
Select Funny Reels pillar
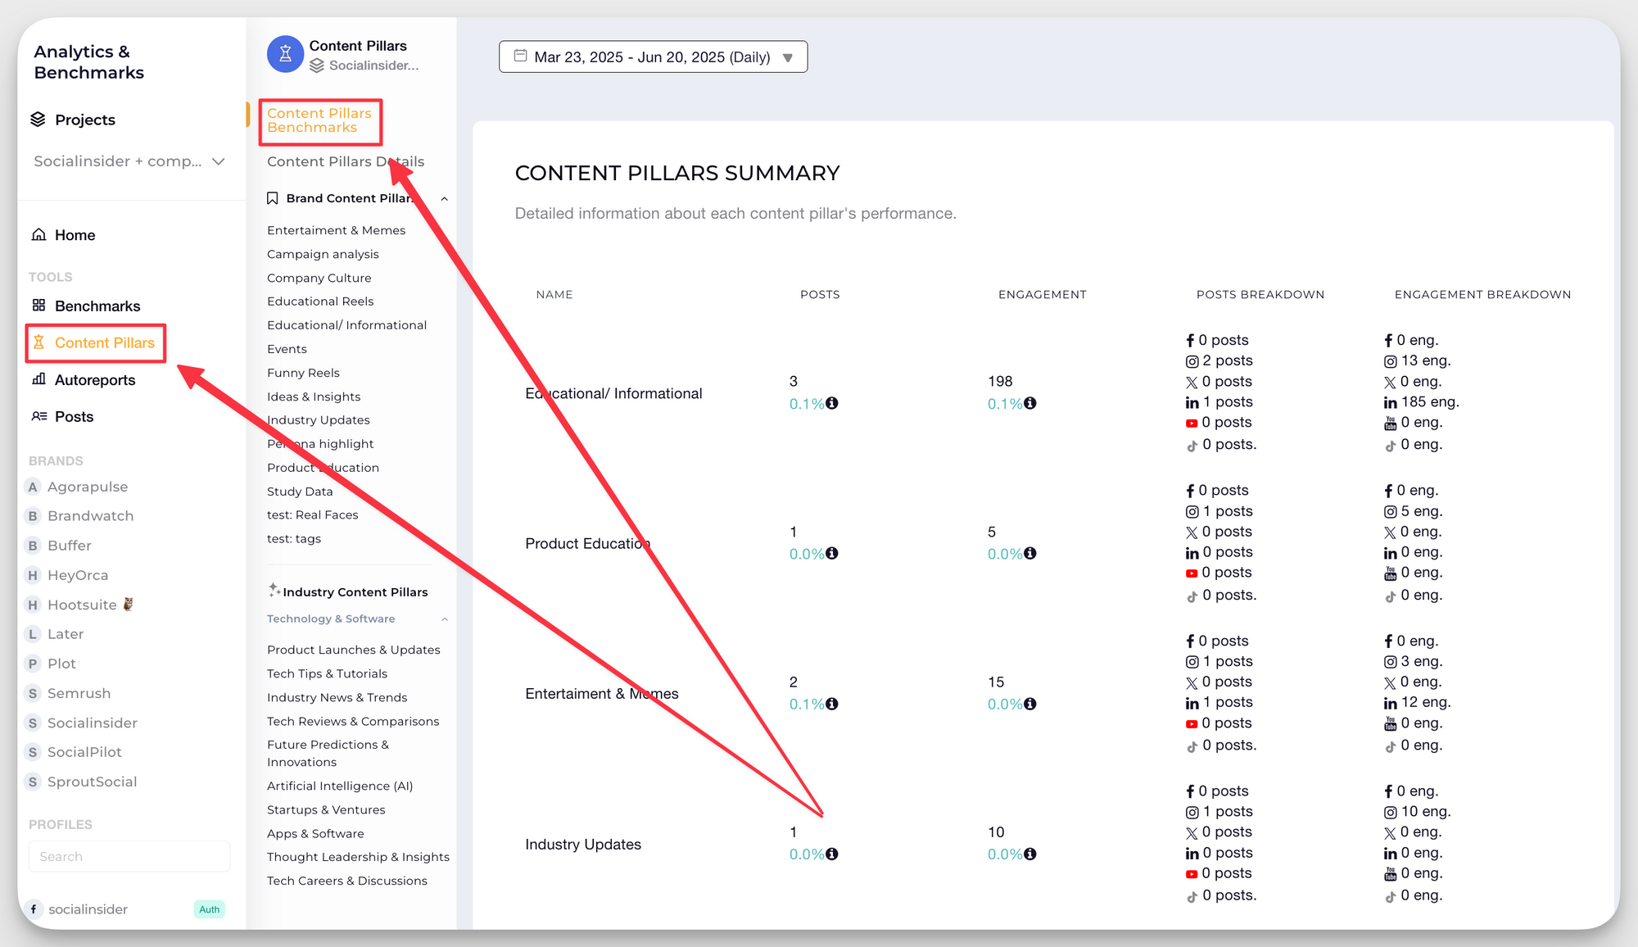[303, 373]
